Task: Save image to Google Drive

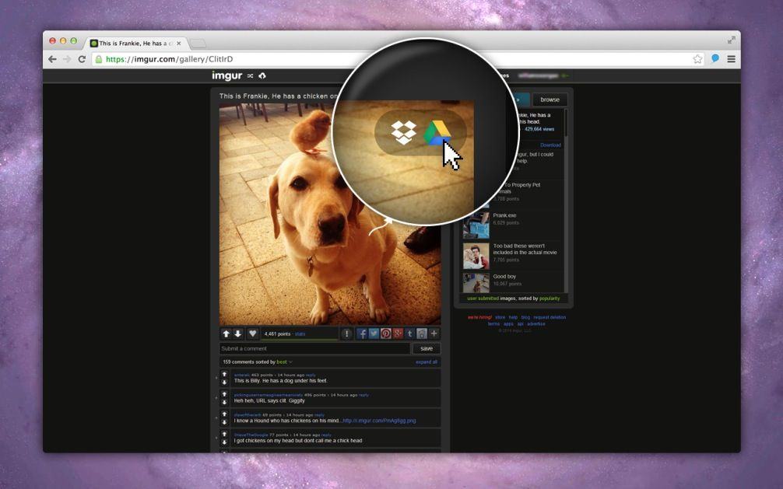Action: tap(437, 133)
